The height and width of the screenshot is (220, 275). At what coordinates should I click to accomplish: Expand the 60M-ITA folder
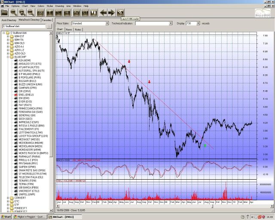(x=8, y=40)
